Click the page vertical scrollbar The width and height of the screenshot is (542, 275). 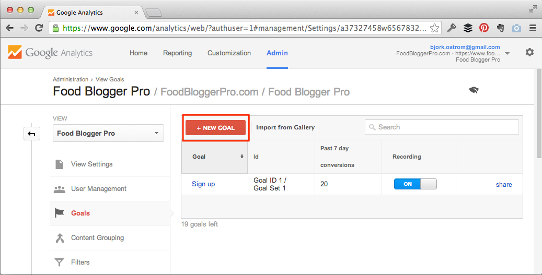pos(539,114)
